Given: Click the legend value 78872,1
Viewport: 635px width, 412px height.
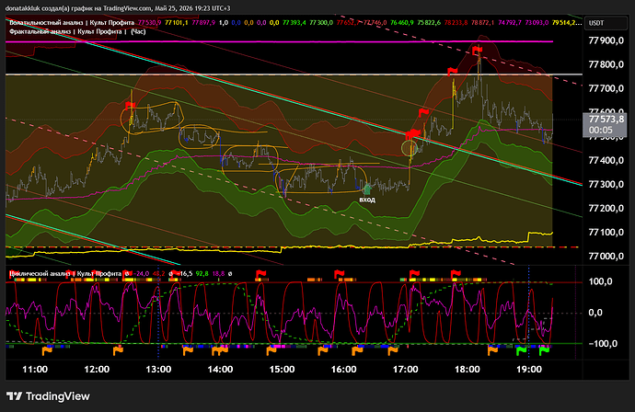Looking at the screenshot, I should coord(483,23).
